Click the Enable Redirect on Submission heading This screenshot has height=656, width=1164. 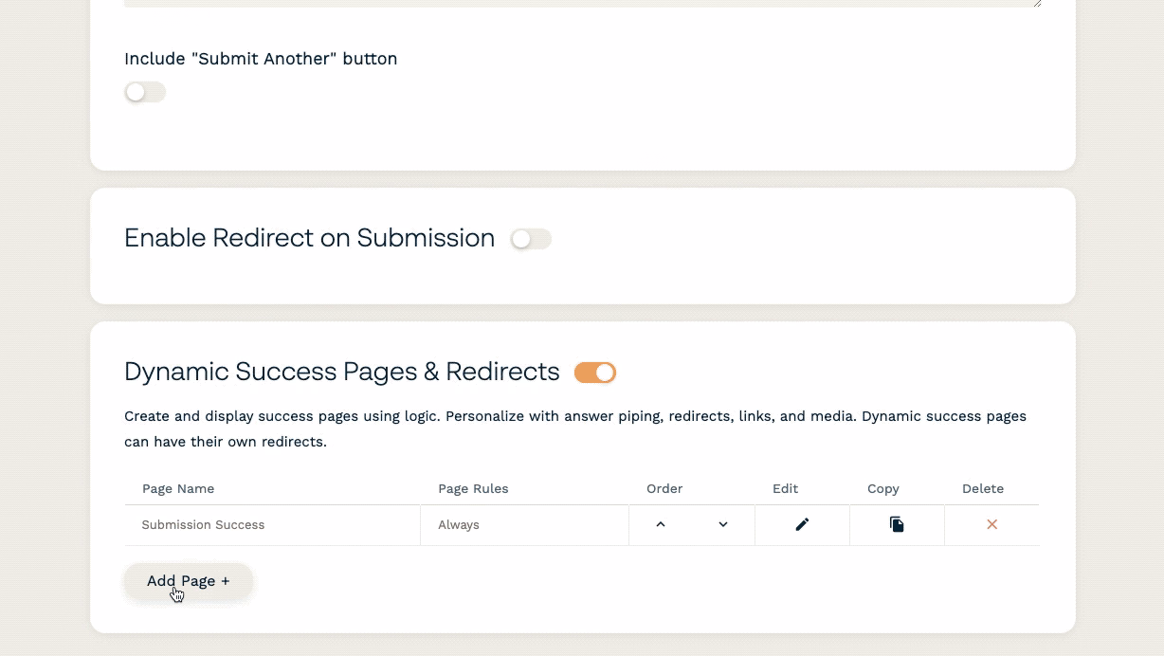click(x=309, y=238)
